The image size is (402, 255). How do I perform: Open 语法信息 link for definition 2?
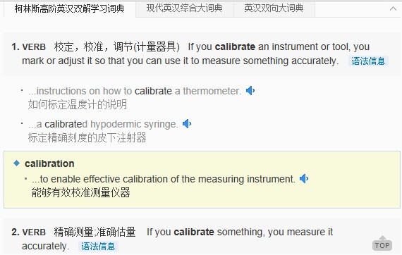(98, 247)
